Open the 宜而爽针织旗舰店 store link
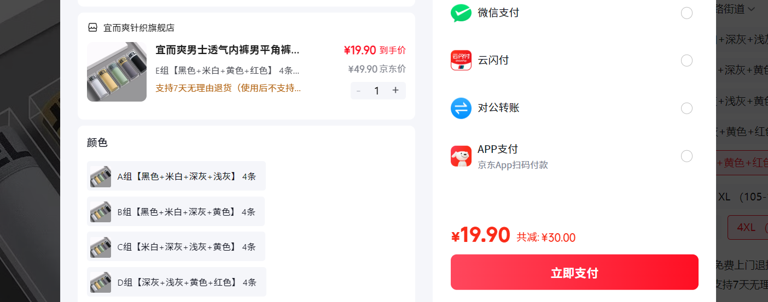768x302 pixels. 139,28
